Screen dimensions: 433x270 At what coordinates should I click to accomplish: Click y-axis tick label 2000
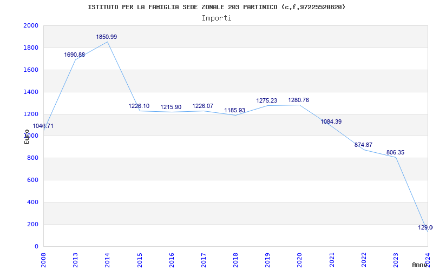pos(31,26)
